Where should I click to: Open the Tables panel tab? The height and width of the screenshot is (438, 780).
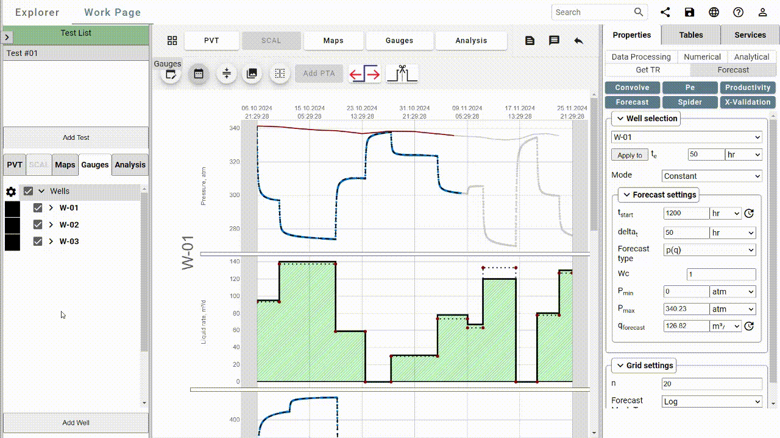click(691, 35)
